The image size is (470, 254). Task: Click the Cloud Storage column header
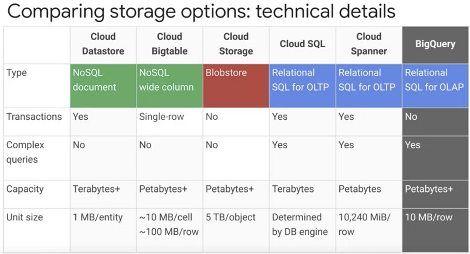236,44
